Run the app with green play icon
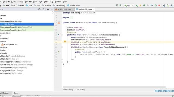 coord(136,5)
